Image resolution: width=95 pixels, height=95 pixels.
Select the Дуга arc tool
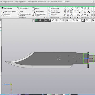pyautogui.click(x=20, y=12)
